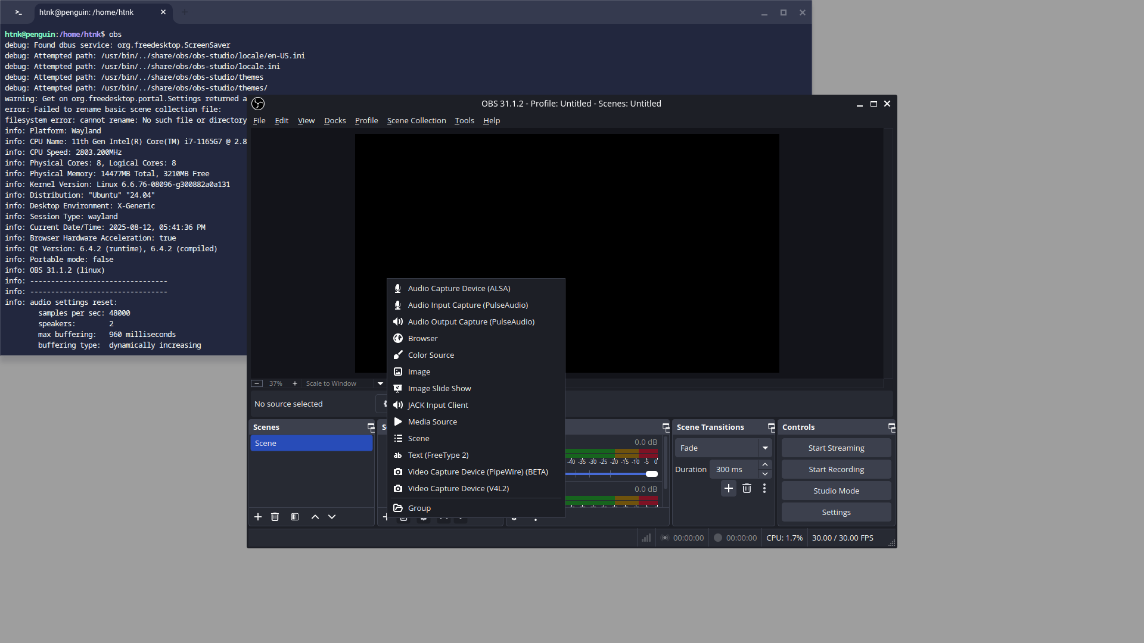
Task: Delete the selected scene with trash icon
Action: tap(275, 517)
